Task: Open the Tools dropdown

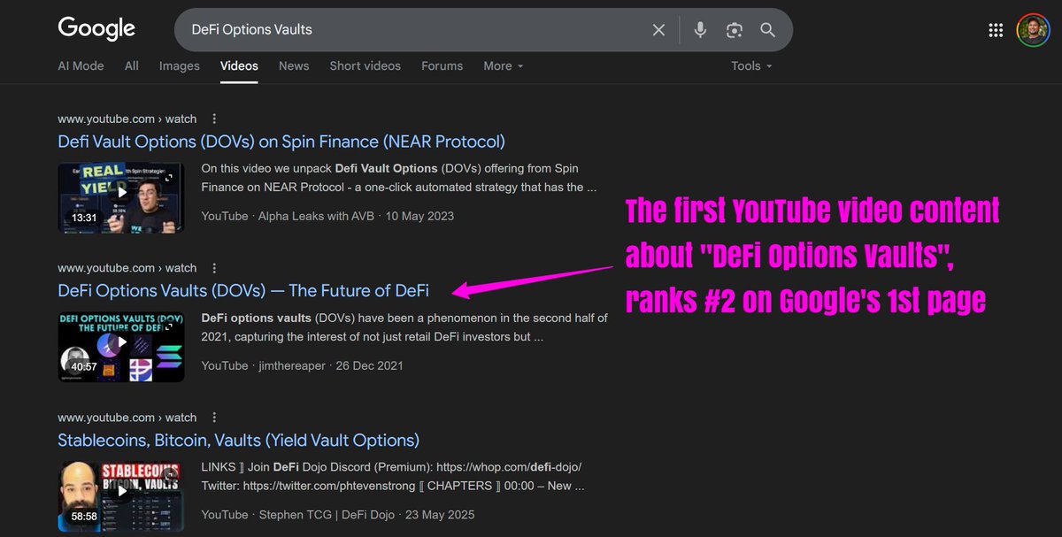Action: (750, 65)
